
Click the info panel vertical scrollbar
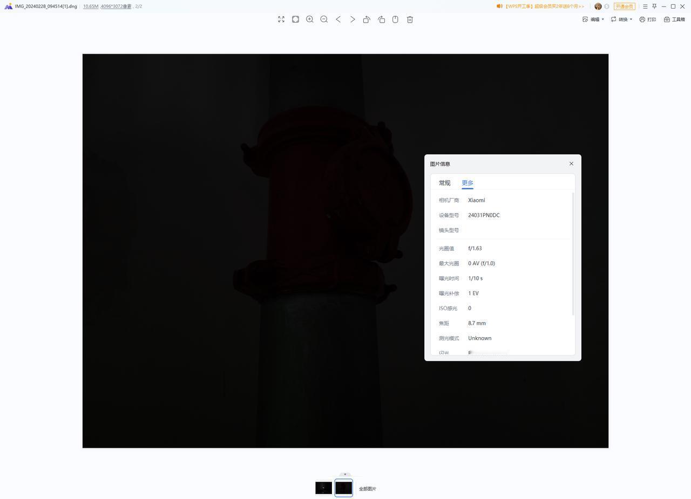click(x=573, y=254)
